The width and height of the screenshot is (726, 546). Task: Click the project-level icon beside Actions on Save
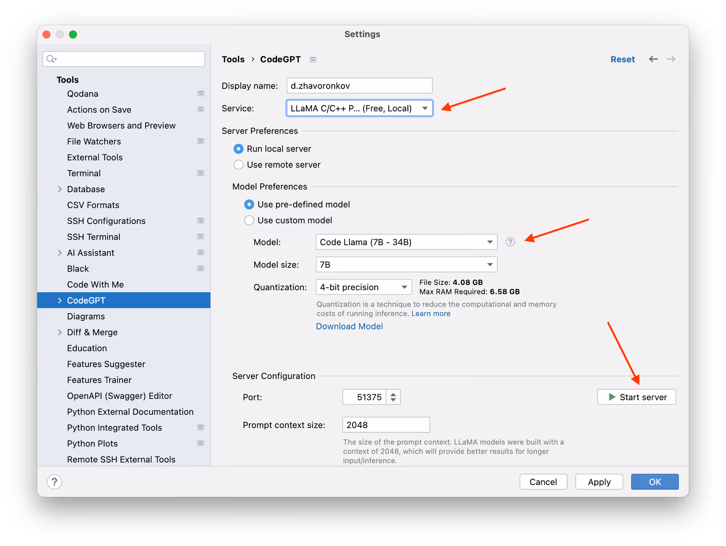[x=201, y=110]
